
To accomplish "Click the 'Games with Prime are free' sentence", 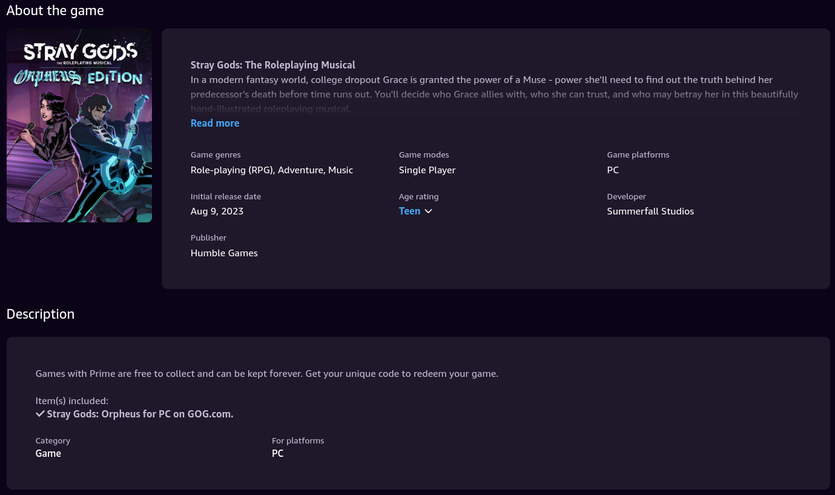I will (266, 374).
